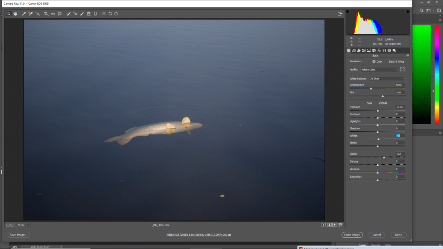Image resolution: width=443 pixels, height=249 pixels.
Task: Select the White Balance eyedropper tool
Action: point(24,13)
